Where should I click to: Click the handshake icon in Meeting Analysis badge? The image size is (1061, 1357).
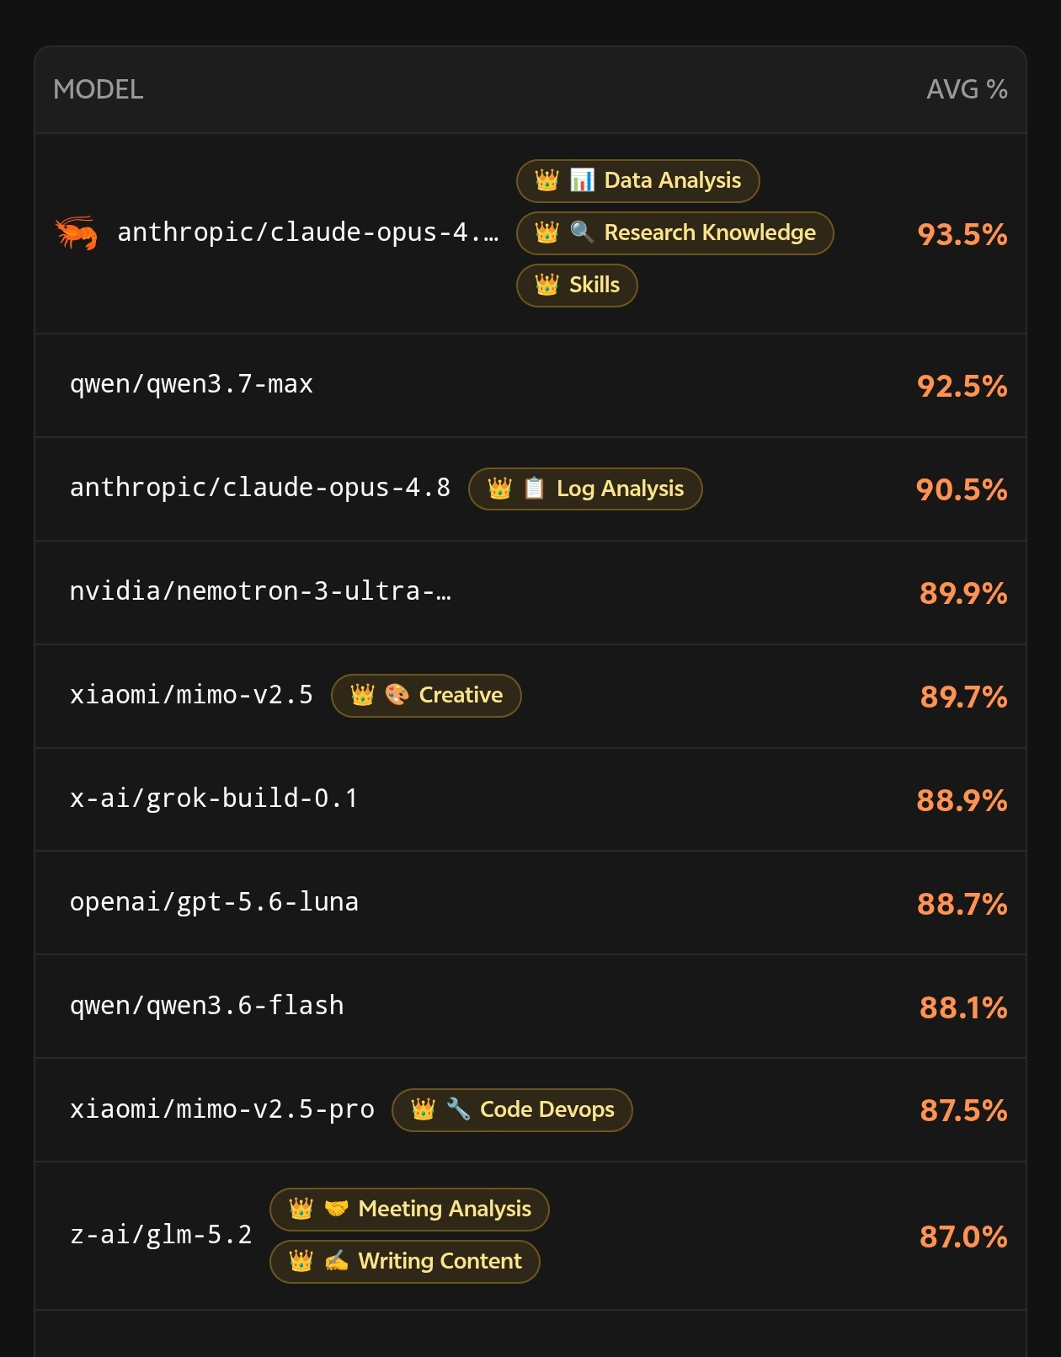336,1209
